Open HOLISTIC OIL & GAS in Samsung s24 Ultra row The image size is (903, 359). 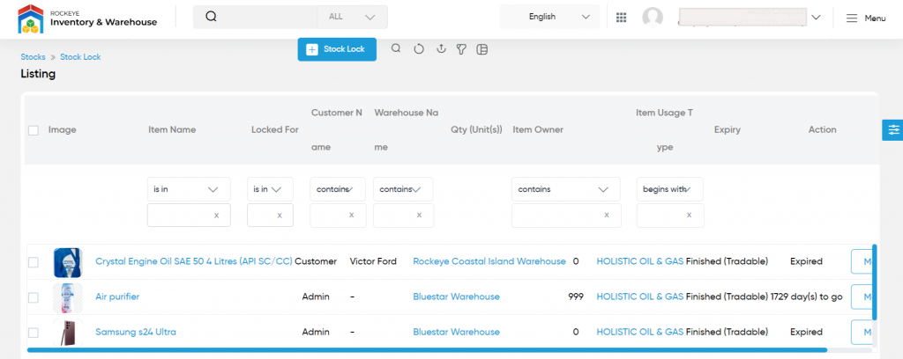point(640,332)
